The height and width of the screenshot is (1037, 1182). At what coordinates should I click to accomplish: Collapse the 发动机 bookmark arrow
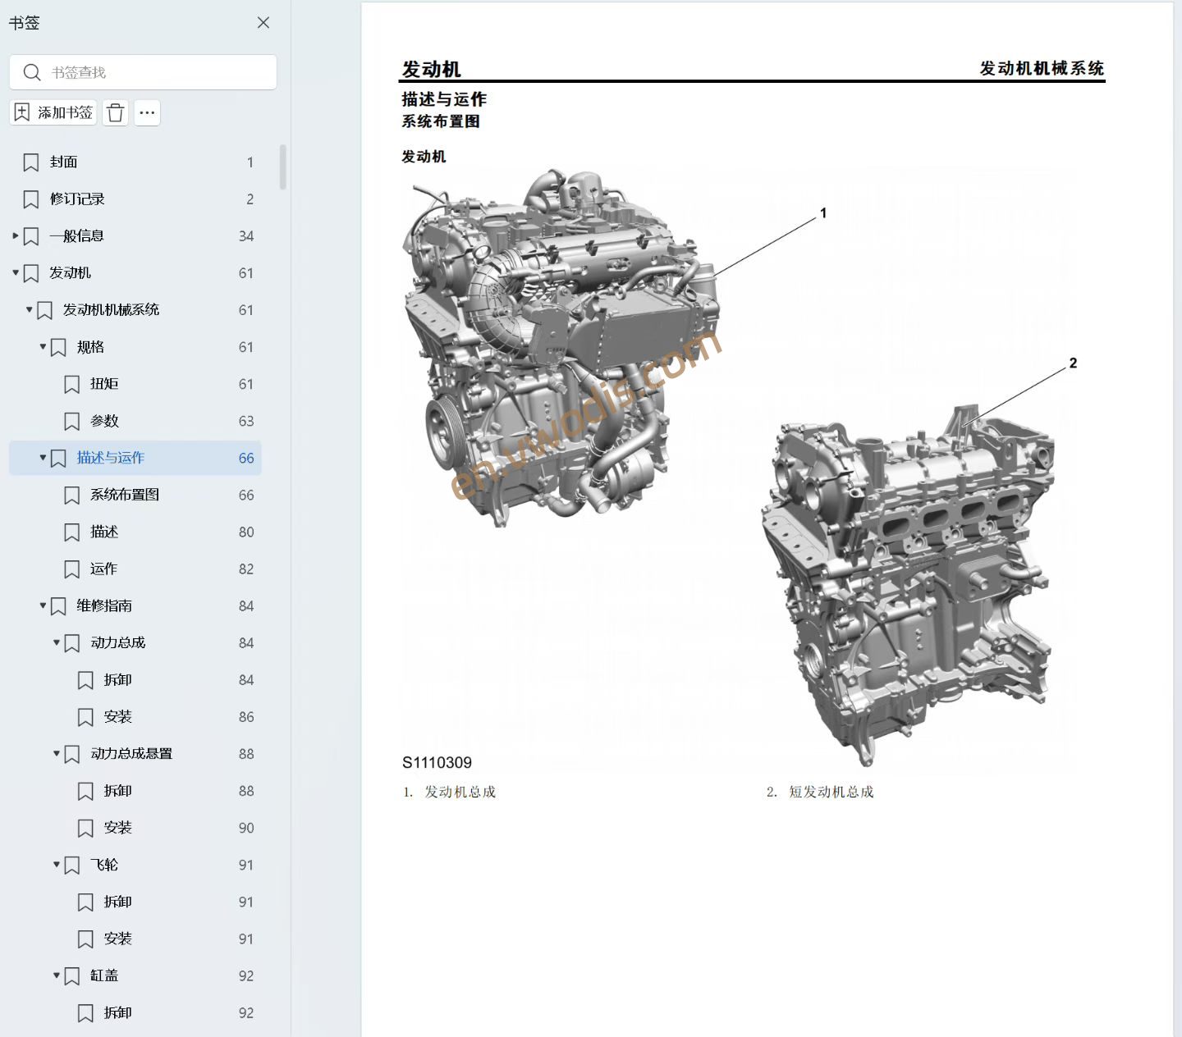coord(15,272)
